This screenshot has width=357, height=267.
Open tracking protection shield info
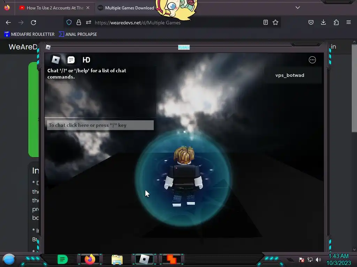(x=69, y=22)
